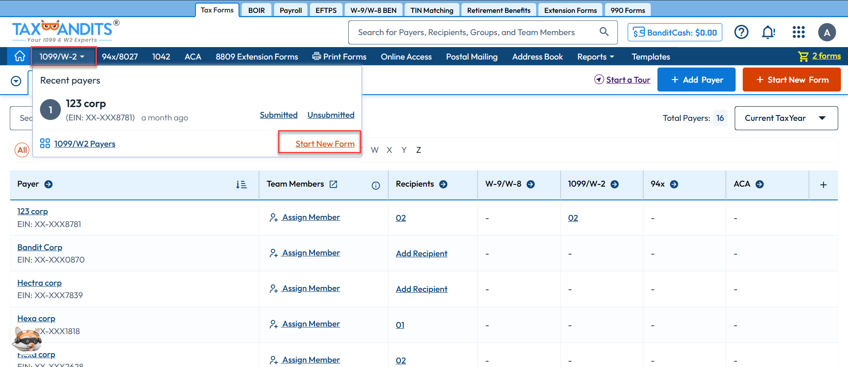Filter payers by letter Z
Viewport: 848px width, 367px height.
coord(418,150)
